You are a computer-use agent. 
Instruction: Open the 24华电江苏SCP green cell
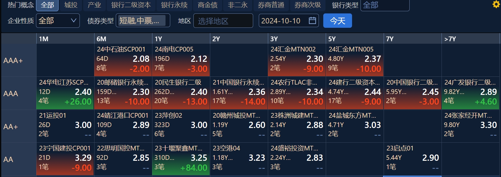[65, 93]
